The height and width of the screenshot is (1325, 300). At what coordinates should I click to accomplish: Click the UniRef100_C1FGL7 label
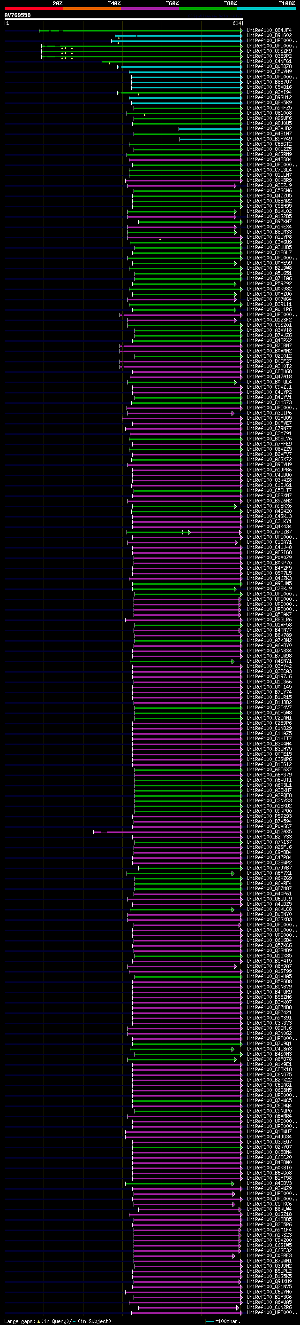pyautogui.click(x=269, y=252)
